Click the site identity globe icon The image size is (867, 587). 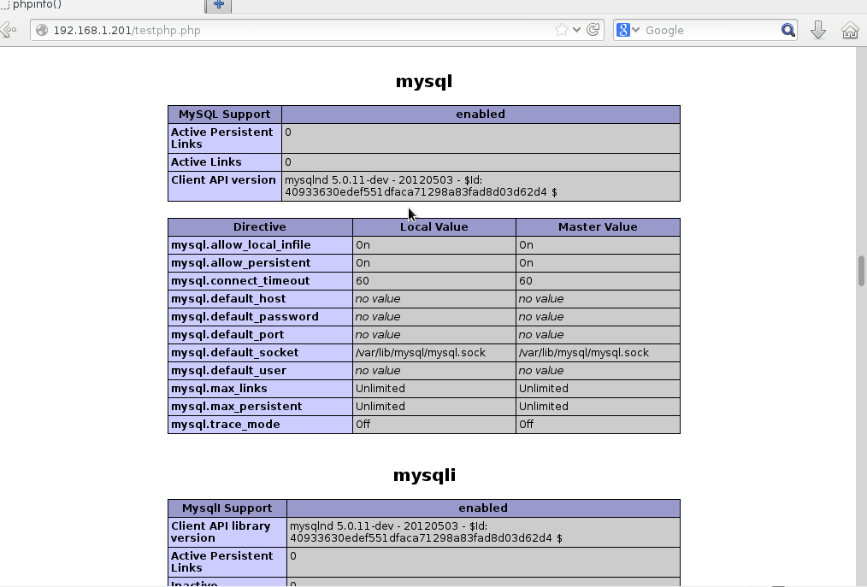[x=42, y=30]
